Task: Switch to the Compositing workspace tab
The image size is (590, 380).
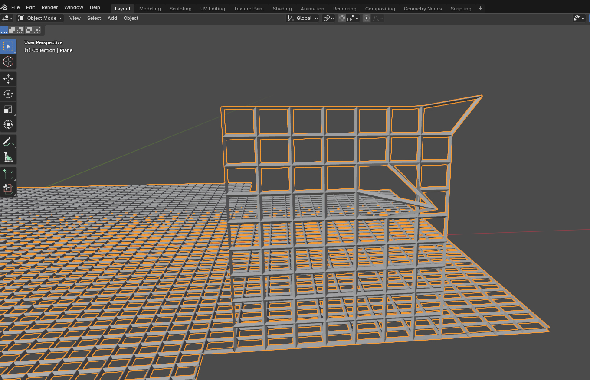Action: 380,9
